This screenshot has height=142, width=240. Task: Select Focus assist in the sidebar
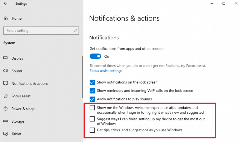pos(21,96)
